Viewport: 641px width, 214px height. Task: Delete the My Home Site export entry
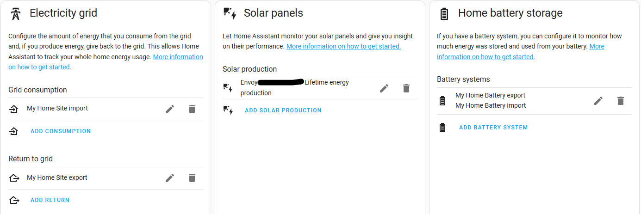(x=192, y=178)
